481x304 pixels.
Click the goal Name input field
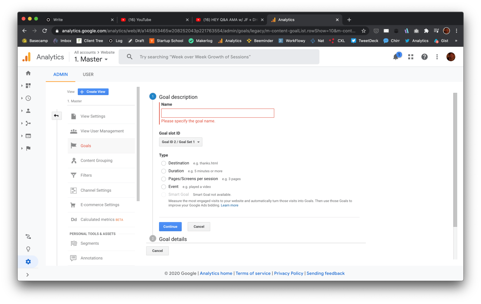(x=217, y=113)
